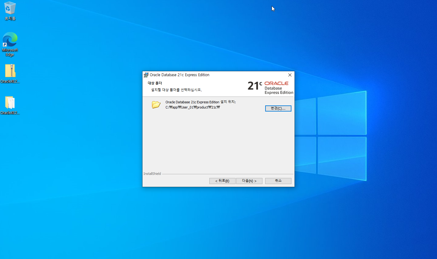Cancel the installation with 취소 button
The width and height of the screenshot is (437, 259).
(278, 181)
